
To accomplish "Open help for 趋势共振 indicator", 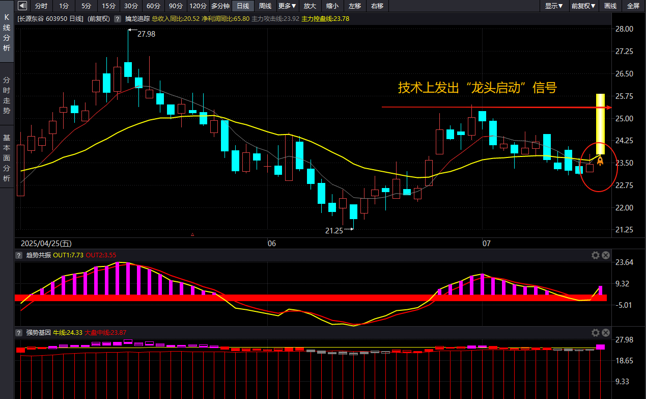I will (20, 255).
